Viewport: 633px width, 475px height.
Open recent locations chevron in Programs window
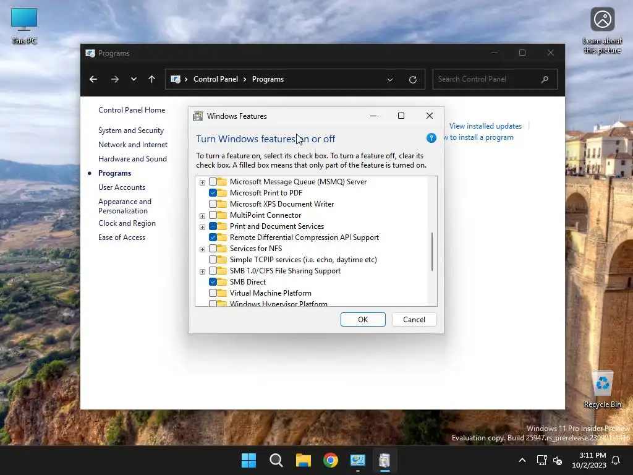134,79
